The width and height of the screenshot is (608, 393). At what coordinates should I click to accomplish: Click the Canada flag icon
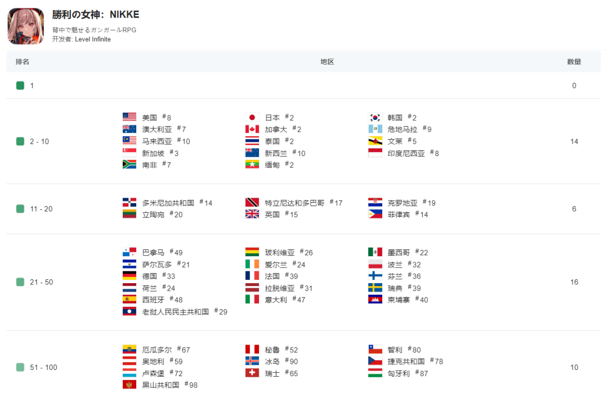pos(252,129)
